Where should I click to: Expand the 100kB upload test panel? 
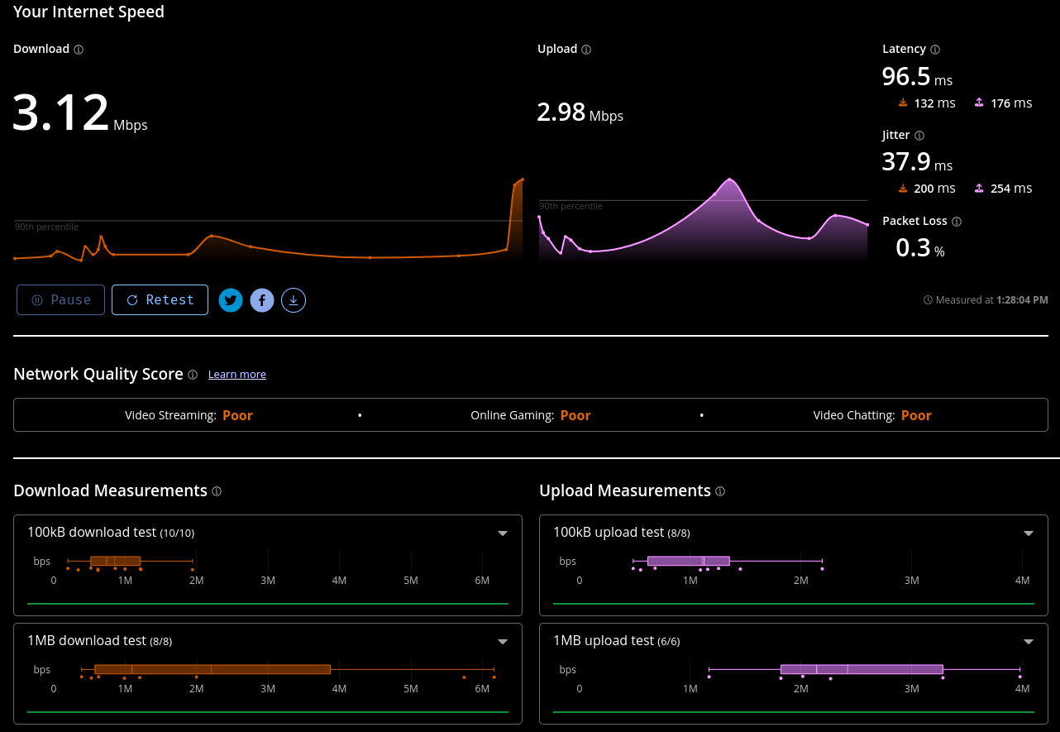tap(1029, 533)
